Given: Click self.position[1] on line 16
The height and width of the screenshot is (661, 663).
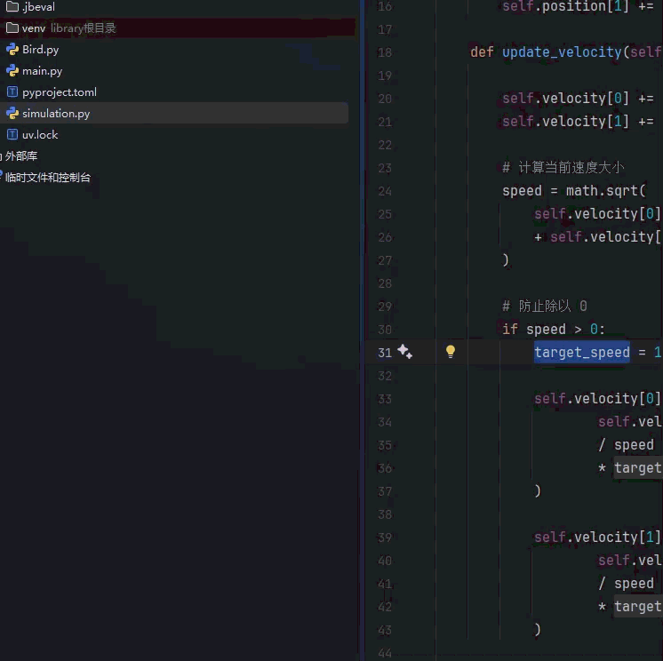Looking at the screenshot, I should pos(565,6).
